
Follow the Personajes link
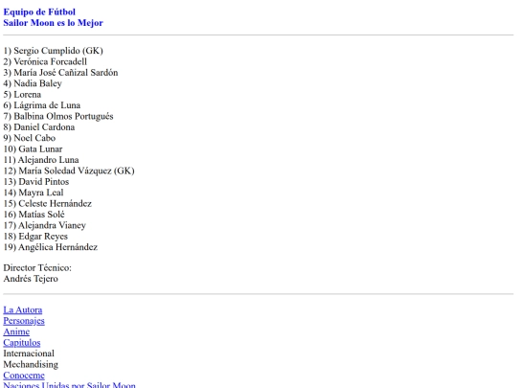(24, 321)
